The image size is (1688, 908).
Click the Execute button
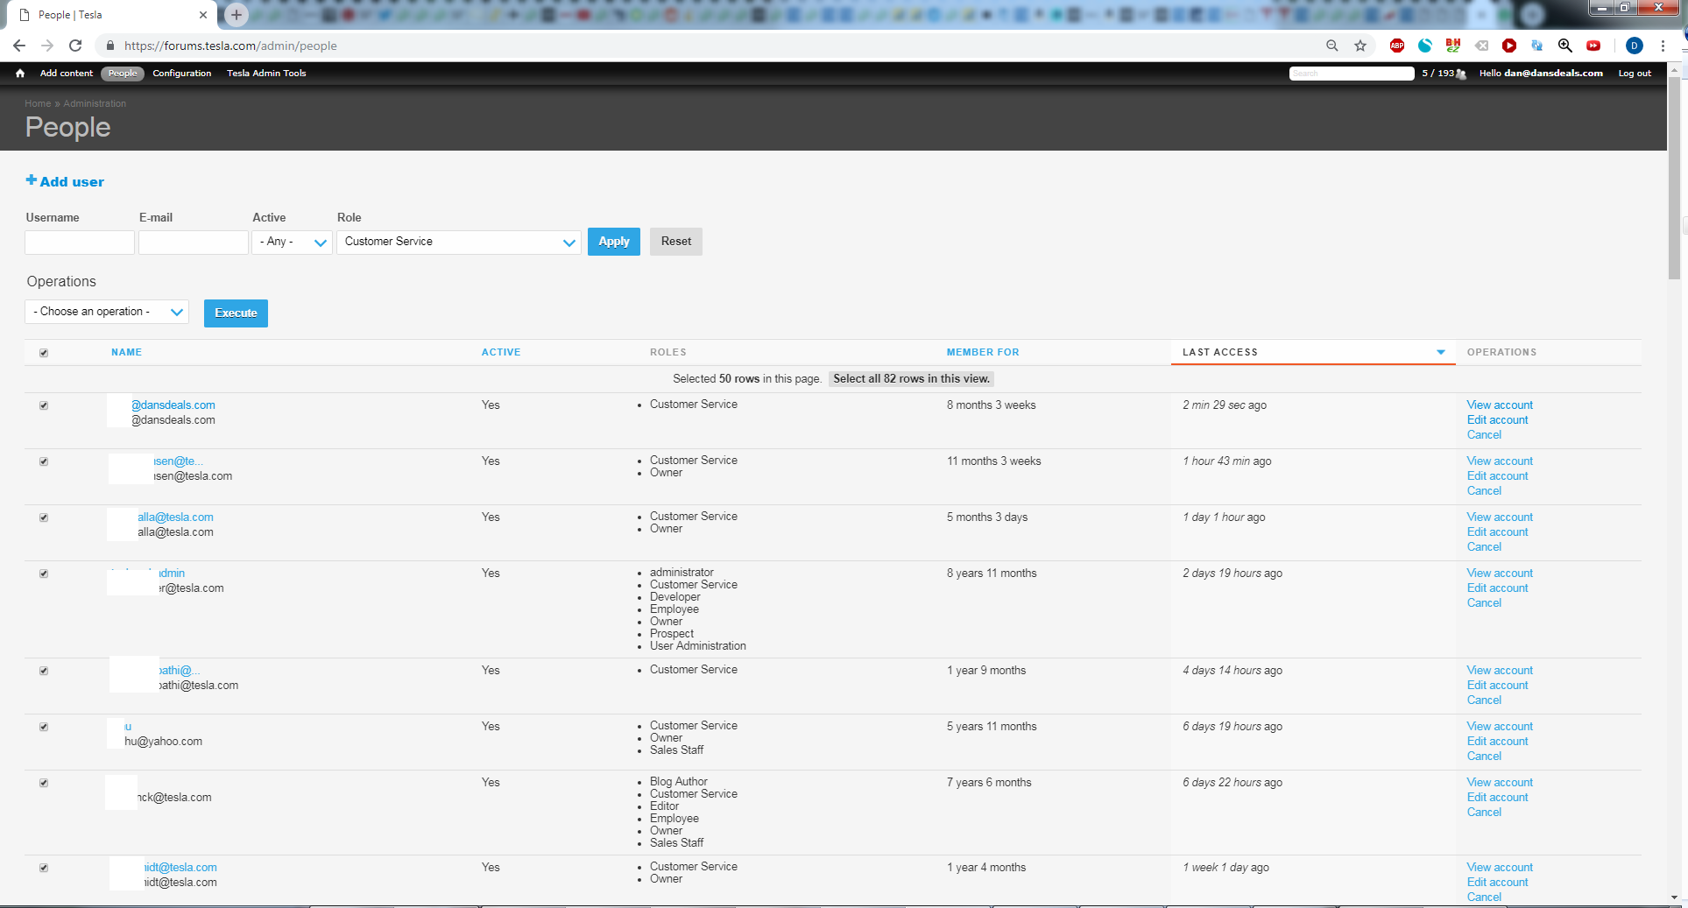click(x=236, y=313)
